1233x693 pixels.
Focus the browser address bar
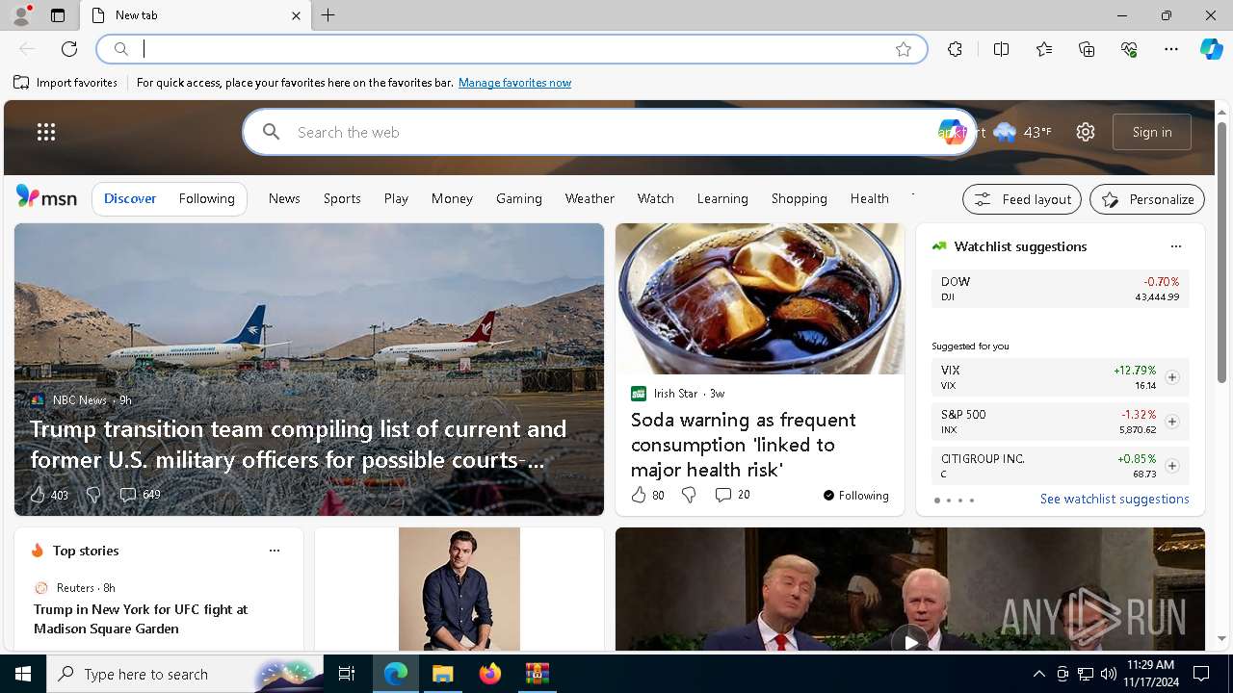511,49
